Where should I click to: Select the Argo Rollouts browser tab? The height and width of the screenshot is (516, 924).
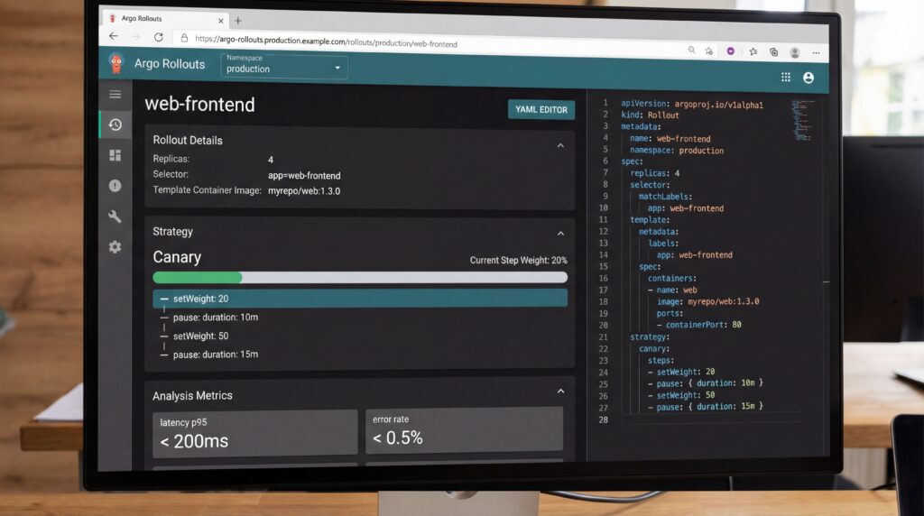(164, 19)
